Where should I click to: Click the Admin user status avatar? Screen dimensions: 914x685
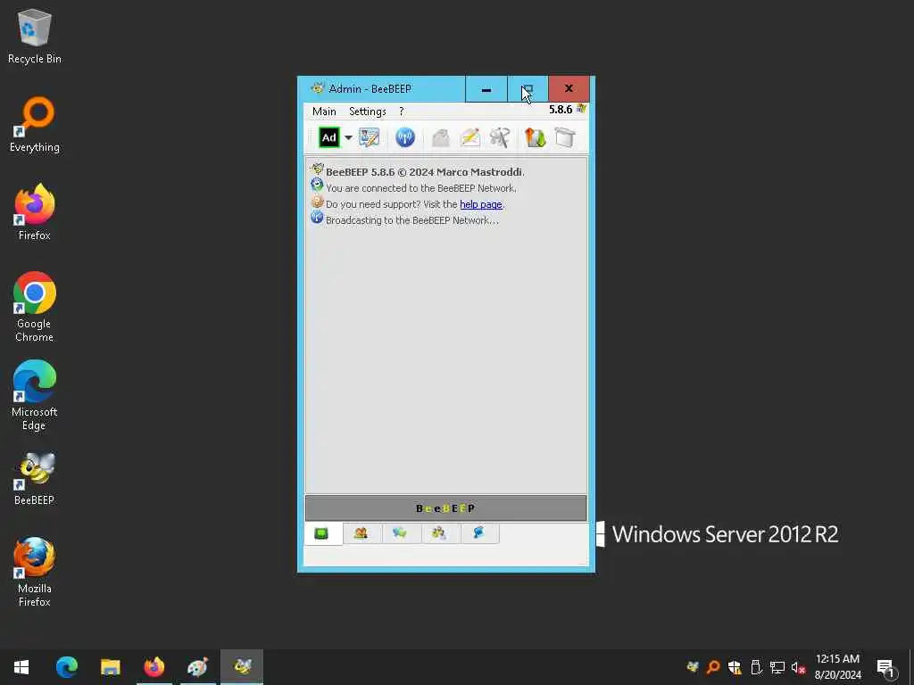pos(329,138)
